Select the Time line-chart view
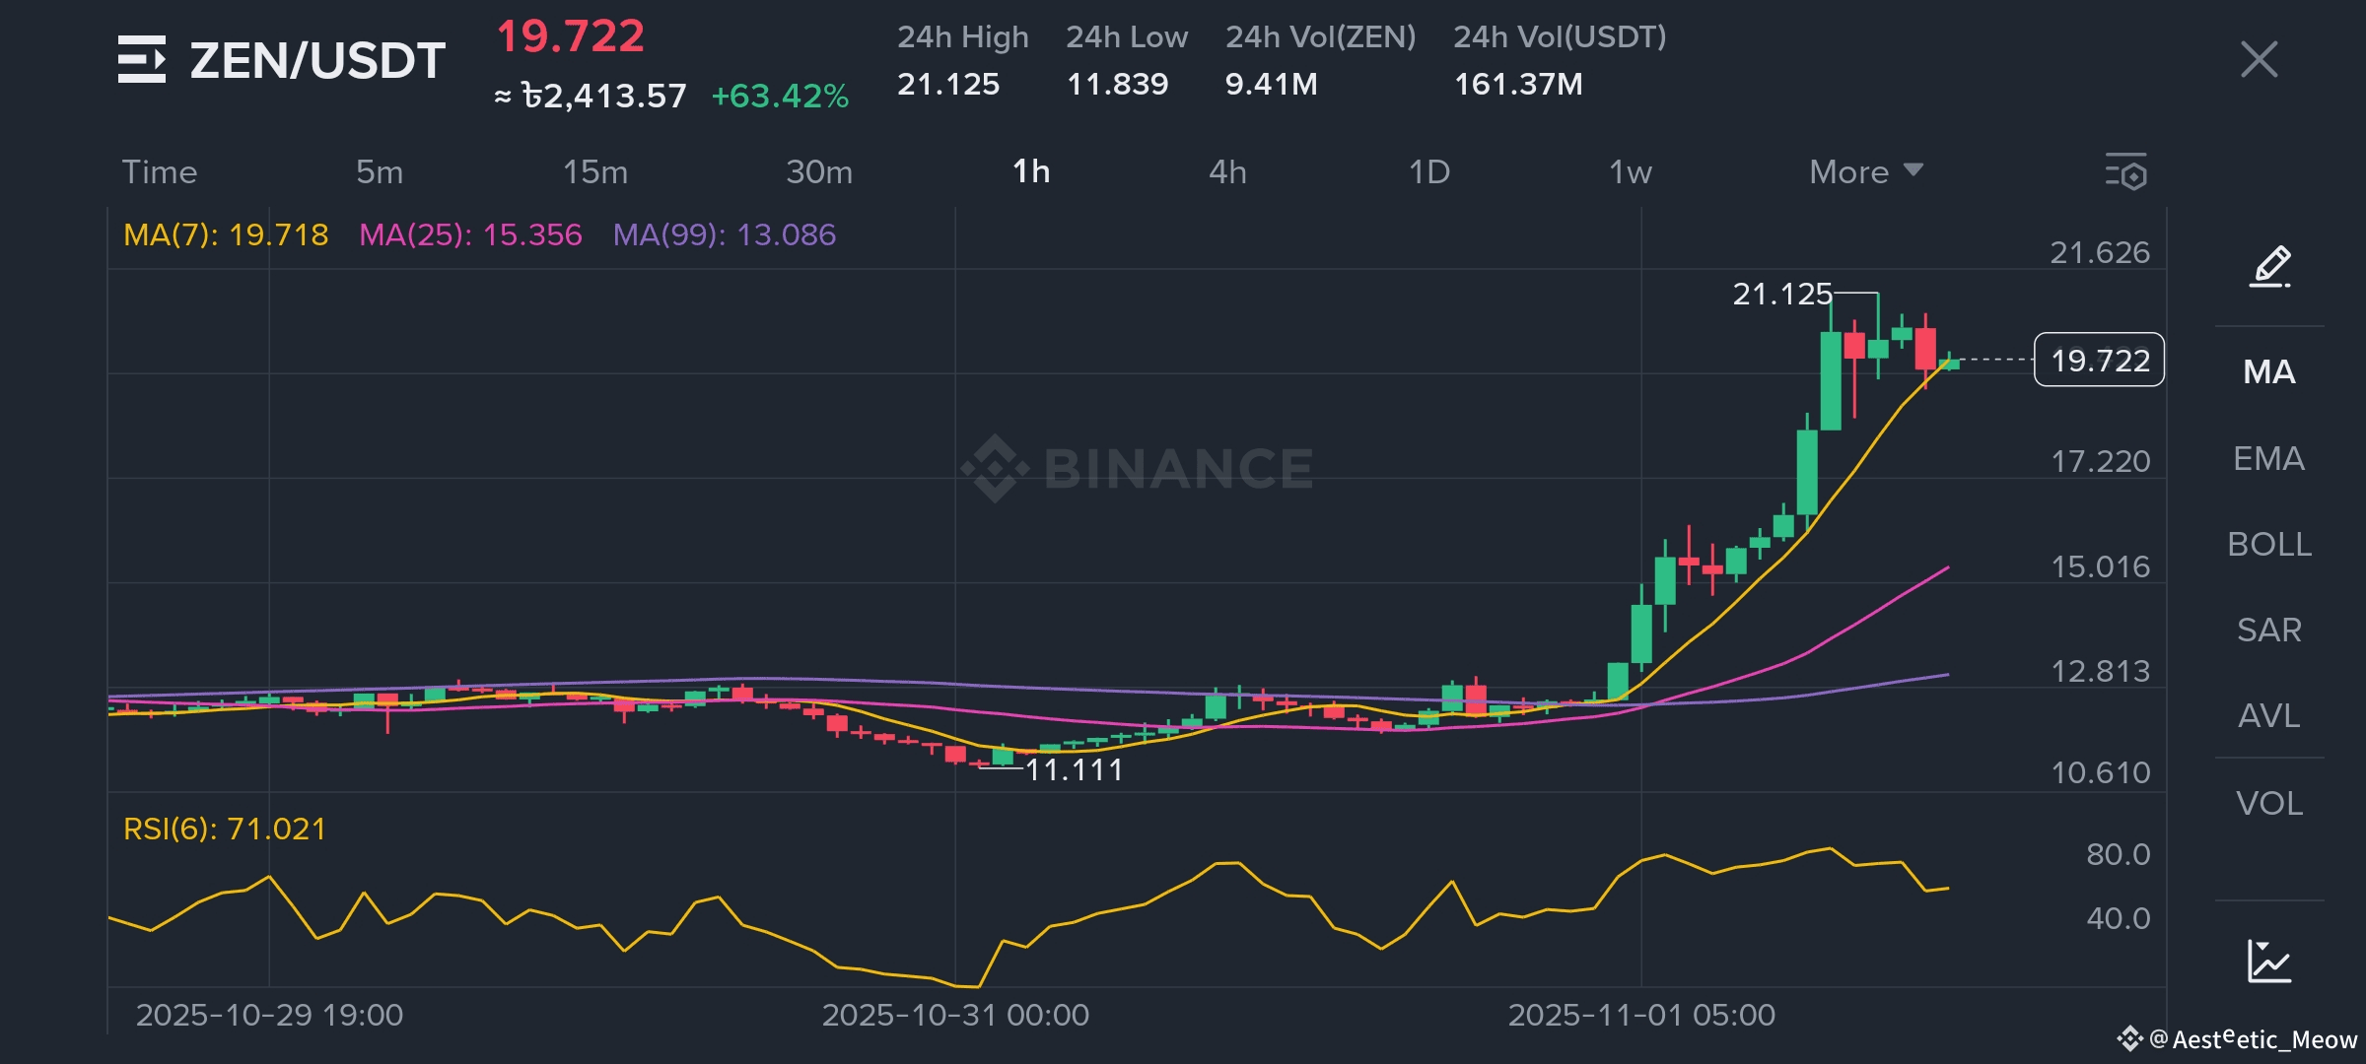 pyautogui.click(x=160, y=171)
